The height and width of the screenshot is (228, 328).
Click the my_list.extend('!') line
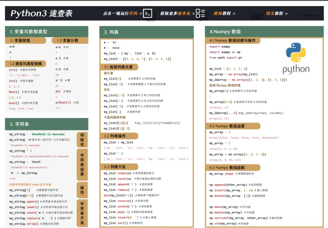(128, 207)
